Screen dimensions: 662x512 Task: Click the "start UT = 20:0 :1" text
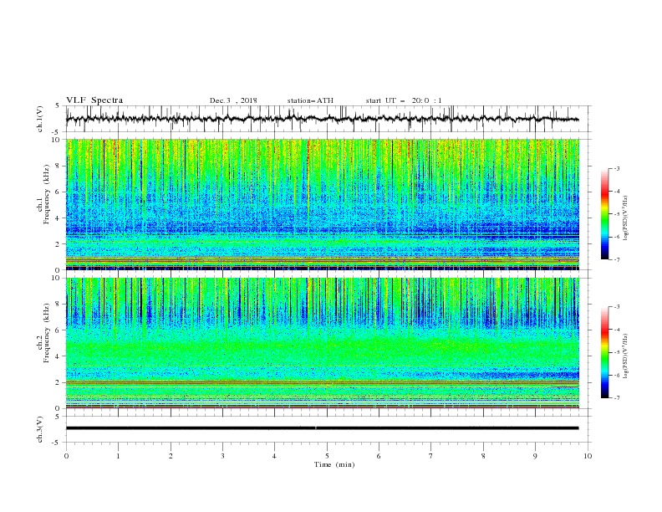pos(403,100)
